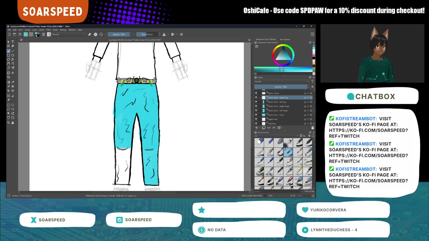Toggle vertical mirror tool
This screenshot has width=429, height=241.
click(x=173, y=34)
